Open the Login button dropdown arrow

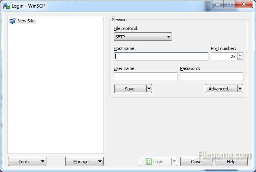(174, 162)
